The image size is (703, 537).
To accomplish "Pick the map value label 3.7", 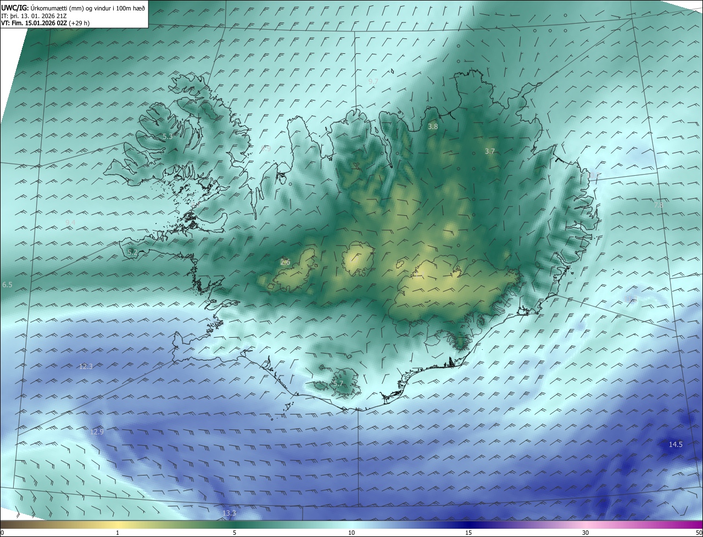I will pos(490,151).
